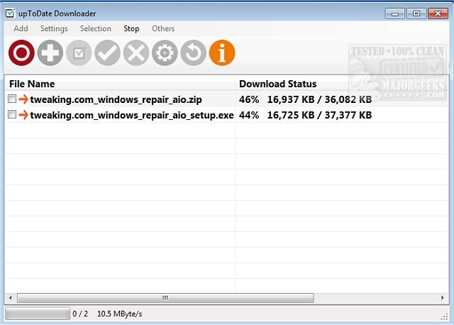Click arrow icon beside tweaking.com_windows_repair_aio.zip

23,99
